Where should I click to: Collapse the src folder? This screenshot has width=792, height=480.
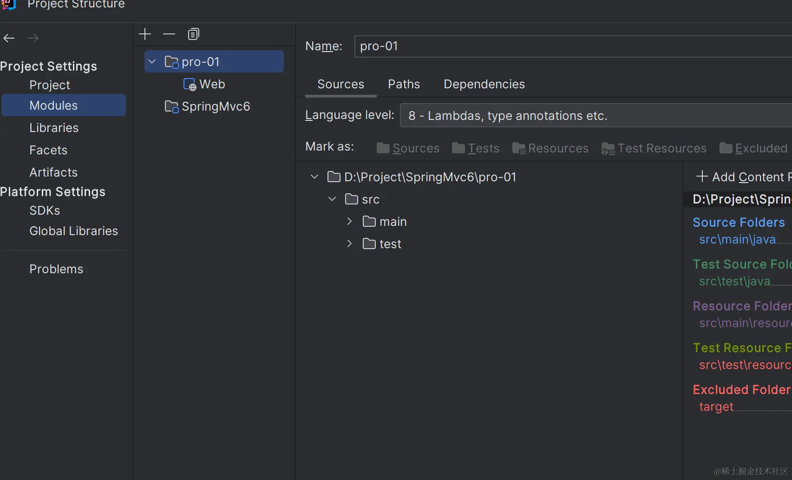click(x=332, y=199)
